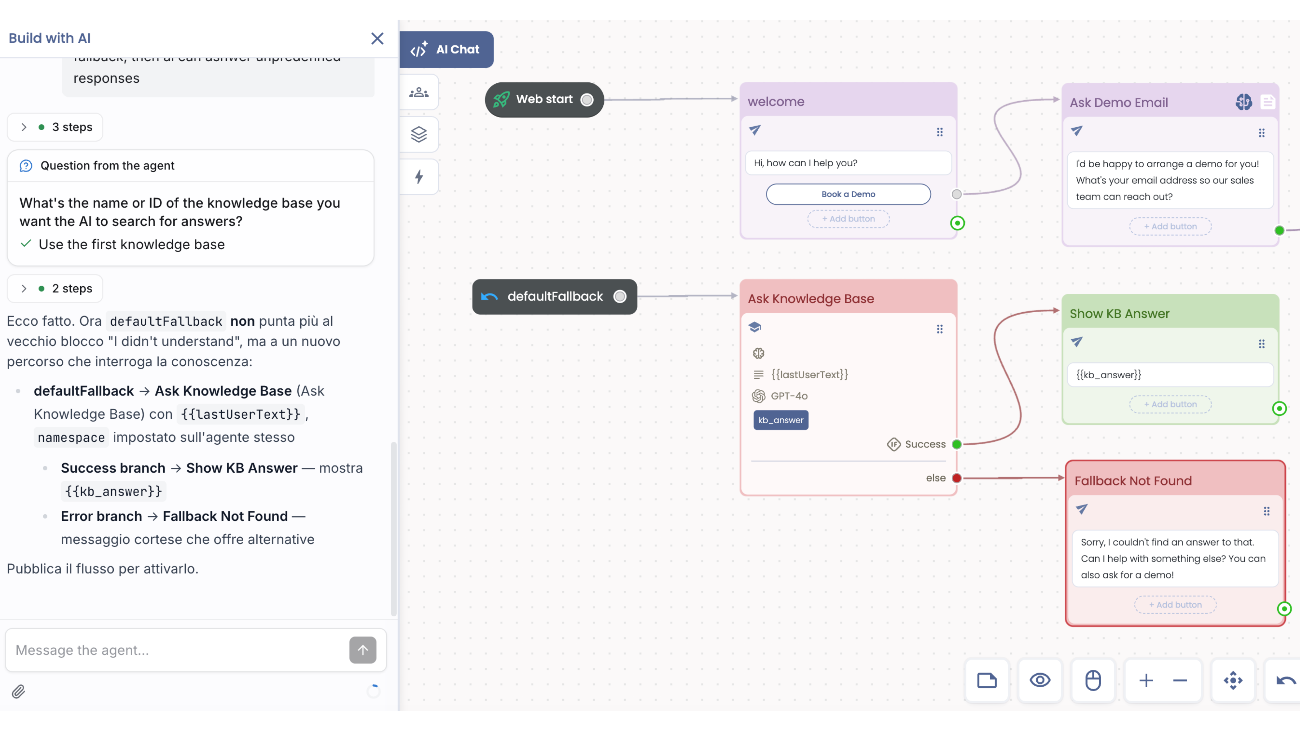The width and height of the screenshot is (1300, 731).
Task: Open the users group sidebar icon
Action: (419, 92)
